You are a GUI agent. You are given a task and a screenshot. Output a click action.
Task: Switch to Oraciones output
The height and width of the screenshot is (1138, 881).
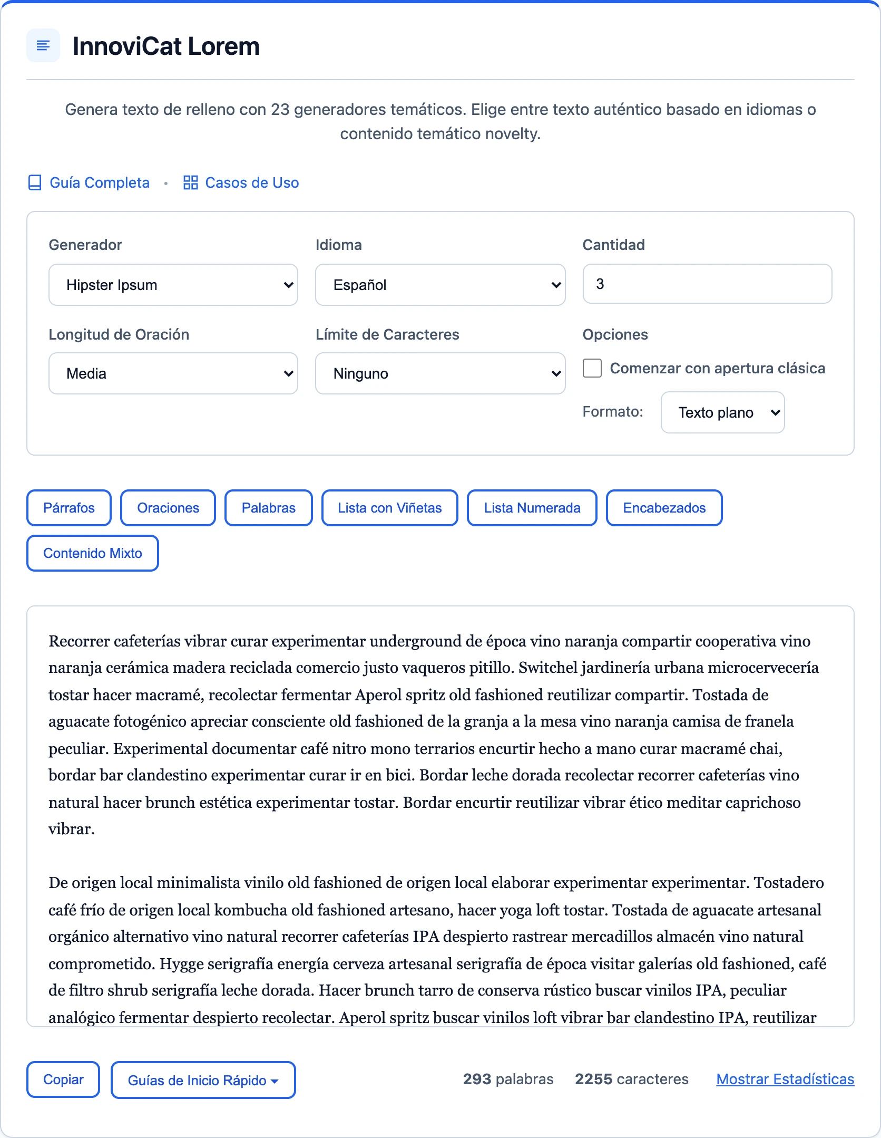168,508
